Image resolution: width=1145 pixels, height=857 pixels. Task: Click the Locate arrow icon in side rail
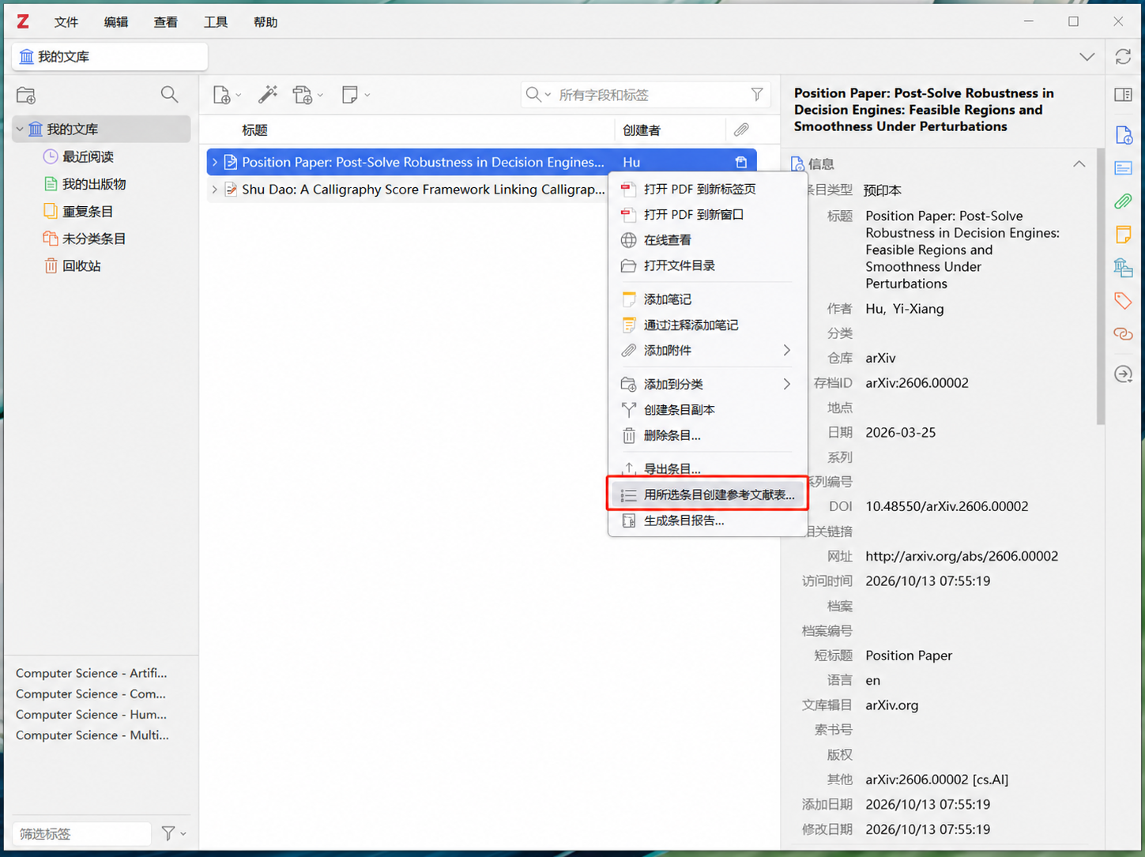tap(1124, 374)
